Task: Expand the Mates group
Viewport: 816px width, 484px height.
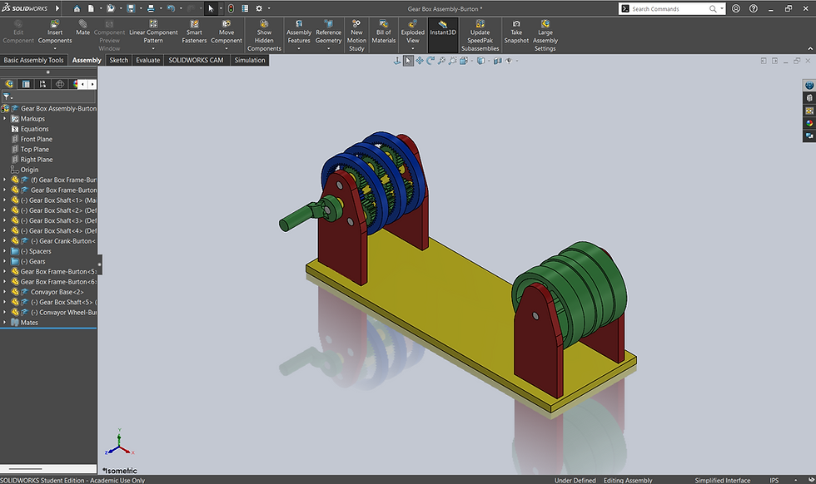Action: coord(5,322)
